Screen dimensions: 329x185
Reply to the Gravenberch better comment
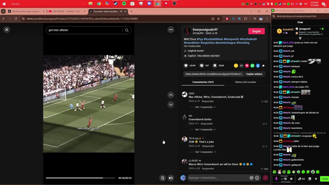click(x=207, y=124)
